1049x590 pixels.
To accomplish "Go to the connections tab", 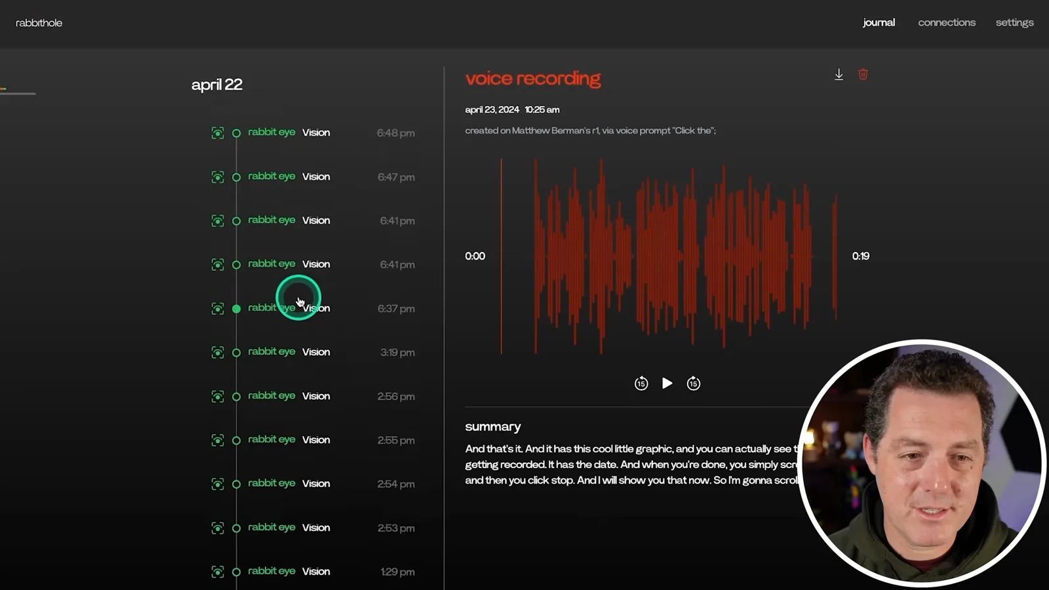I will [947, 22].
